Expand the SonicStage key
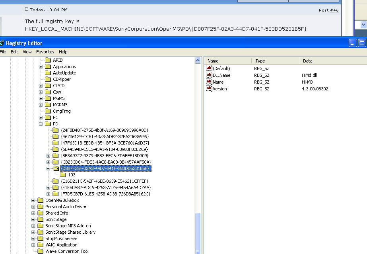The height and width of the screenshot is (254, 367). (33, 219)
